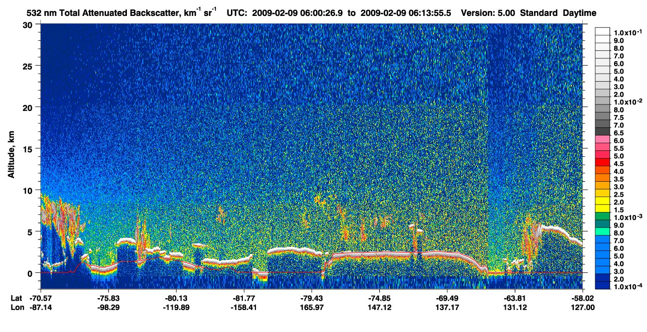Click the word 'Daytime' in the header
This screenshot has height=332, width=647.
580,13
